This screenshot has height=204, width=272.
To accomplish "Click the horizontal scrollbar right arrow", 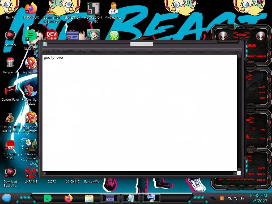I will (235, 173).
